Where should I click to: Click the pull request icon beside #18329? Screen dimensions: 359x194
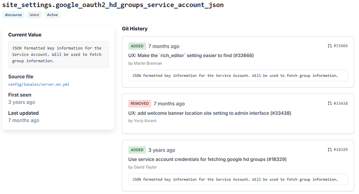click(329, 150)
